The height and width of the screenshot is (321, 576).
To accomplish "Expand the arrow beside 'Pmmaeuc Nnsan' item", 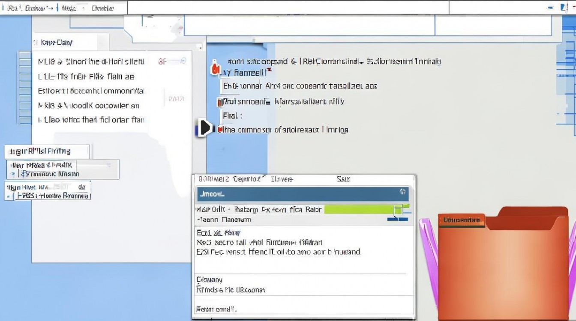I will point(13,174).
